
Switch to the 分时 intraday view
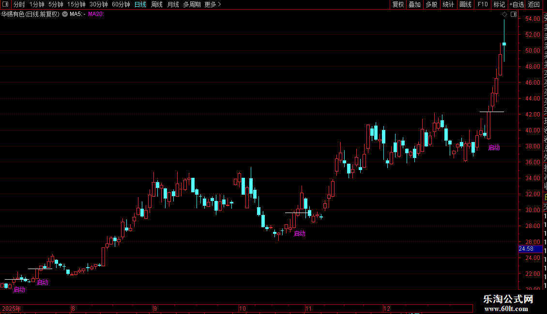click(19, 4)
